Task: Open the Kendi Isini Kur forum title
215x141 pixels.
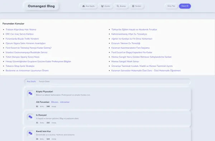Action: pos(43,131)
